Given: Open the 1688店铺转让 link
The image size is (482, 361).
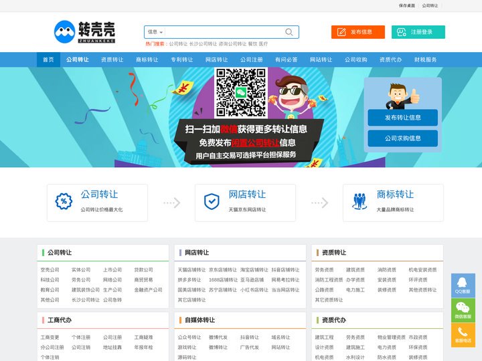Looking at the screenshot, I should (223, 280).
